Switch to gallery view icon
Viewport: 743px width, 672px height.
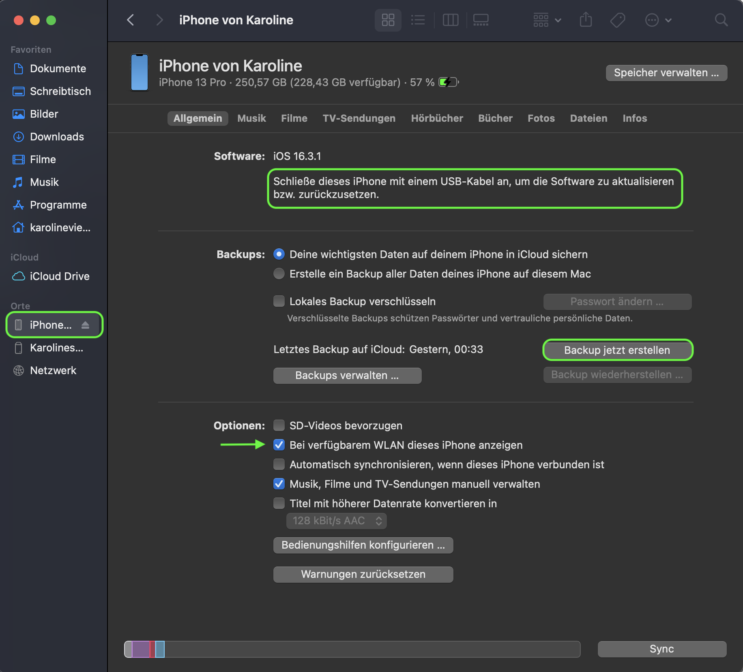click(x=481, y=20)
